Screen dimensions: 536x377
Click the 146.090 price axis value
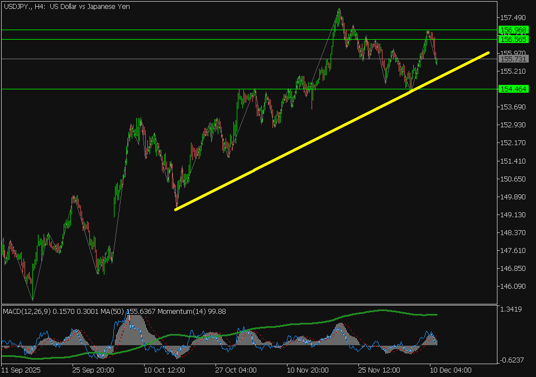[x=513, y=287]
